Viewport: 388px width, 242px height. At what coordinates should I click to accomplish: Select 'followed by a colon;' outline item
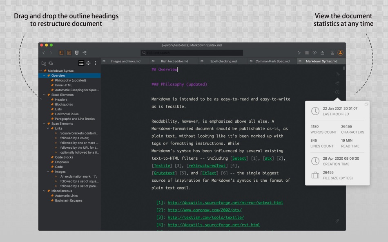[x=74, y=138]
